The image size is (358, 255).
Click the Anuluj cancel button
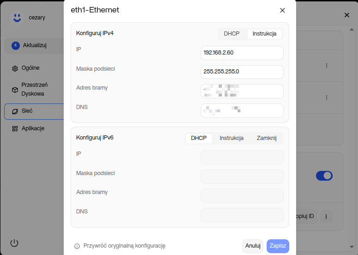pos(253,246)
